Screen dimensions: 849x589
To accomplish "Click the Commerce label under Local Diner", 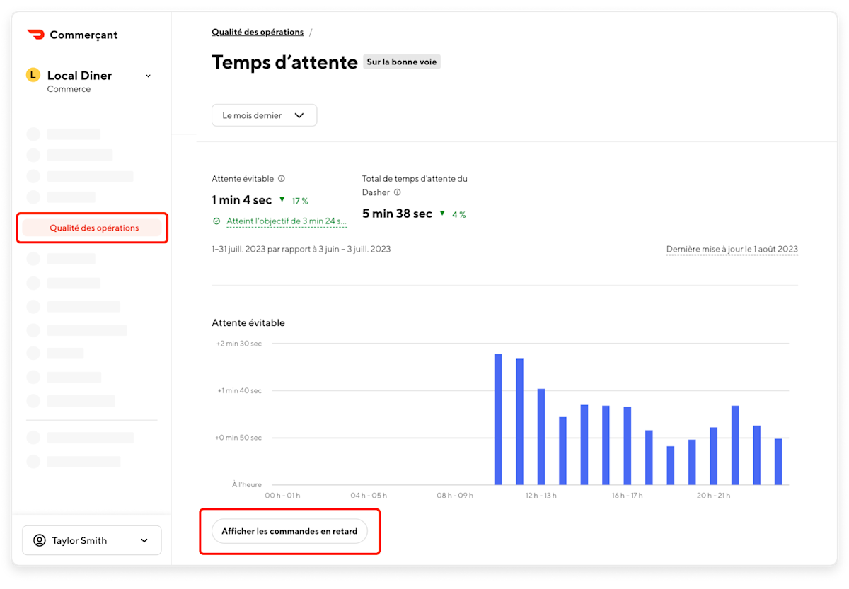I will 69,89.
